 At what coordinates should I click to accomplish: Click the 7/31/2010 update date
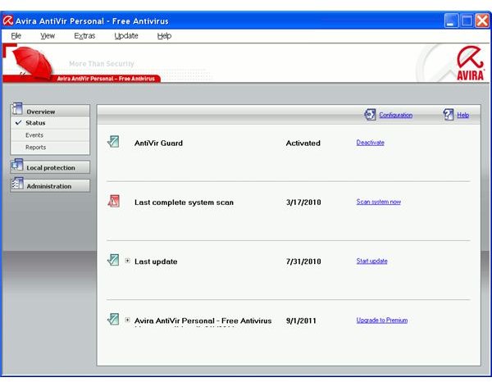[x=303, y=261]
